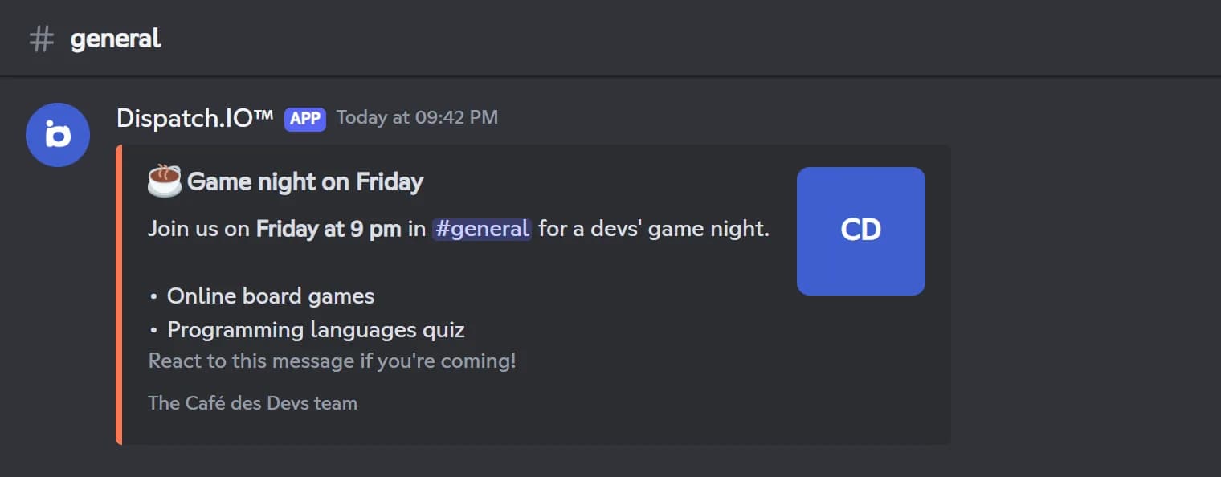
Task: Click the coffee cup emoji in embed title
Action: pyautogui.click(x=165, y=181)
